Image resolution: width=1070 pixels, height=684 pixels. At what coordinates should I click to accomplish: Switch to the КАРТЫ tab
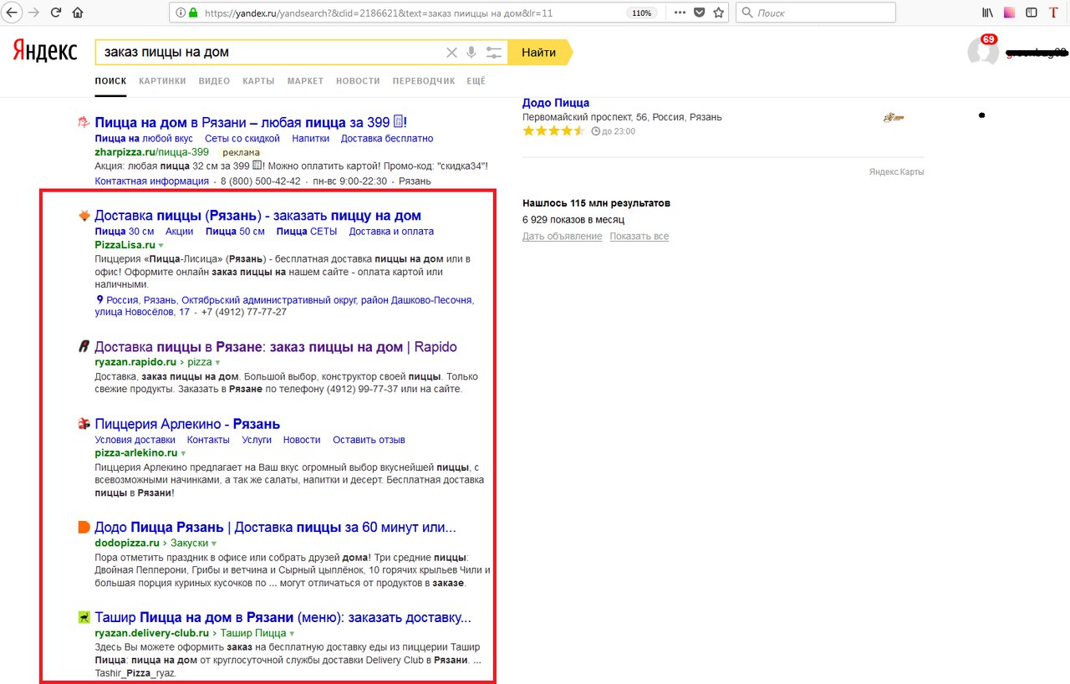[x=258, y=81]
